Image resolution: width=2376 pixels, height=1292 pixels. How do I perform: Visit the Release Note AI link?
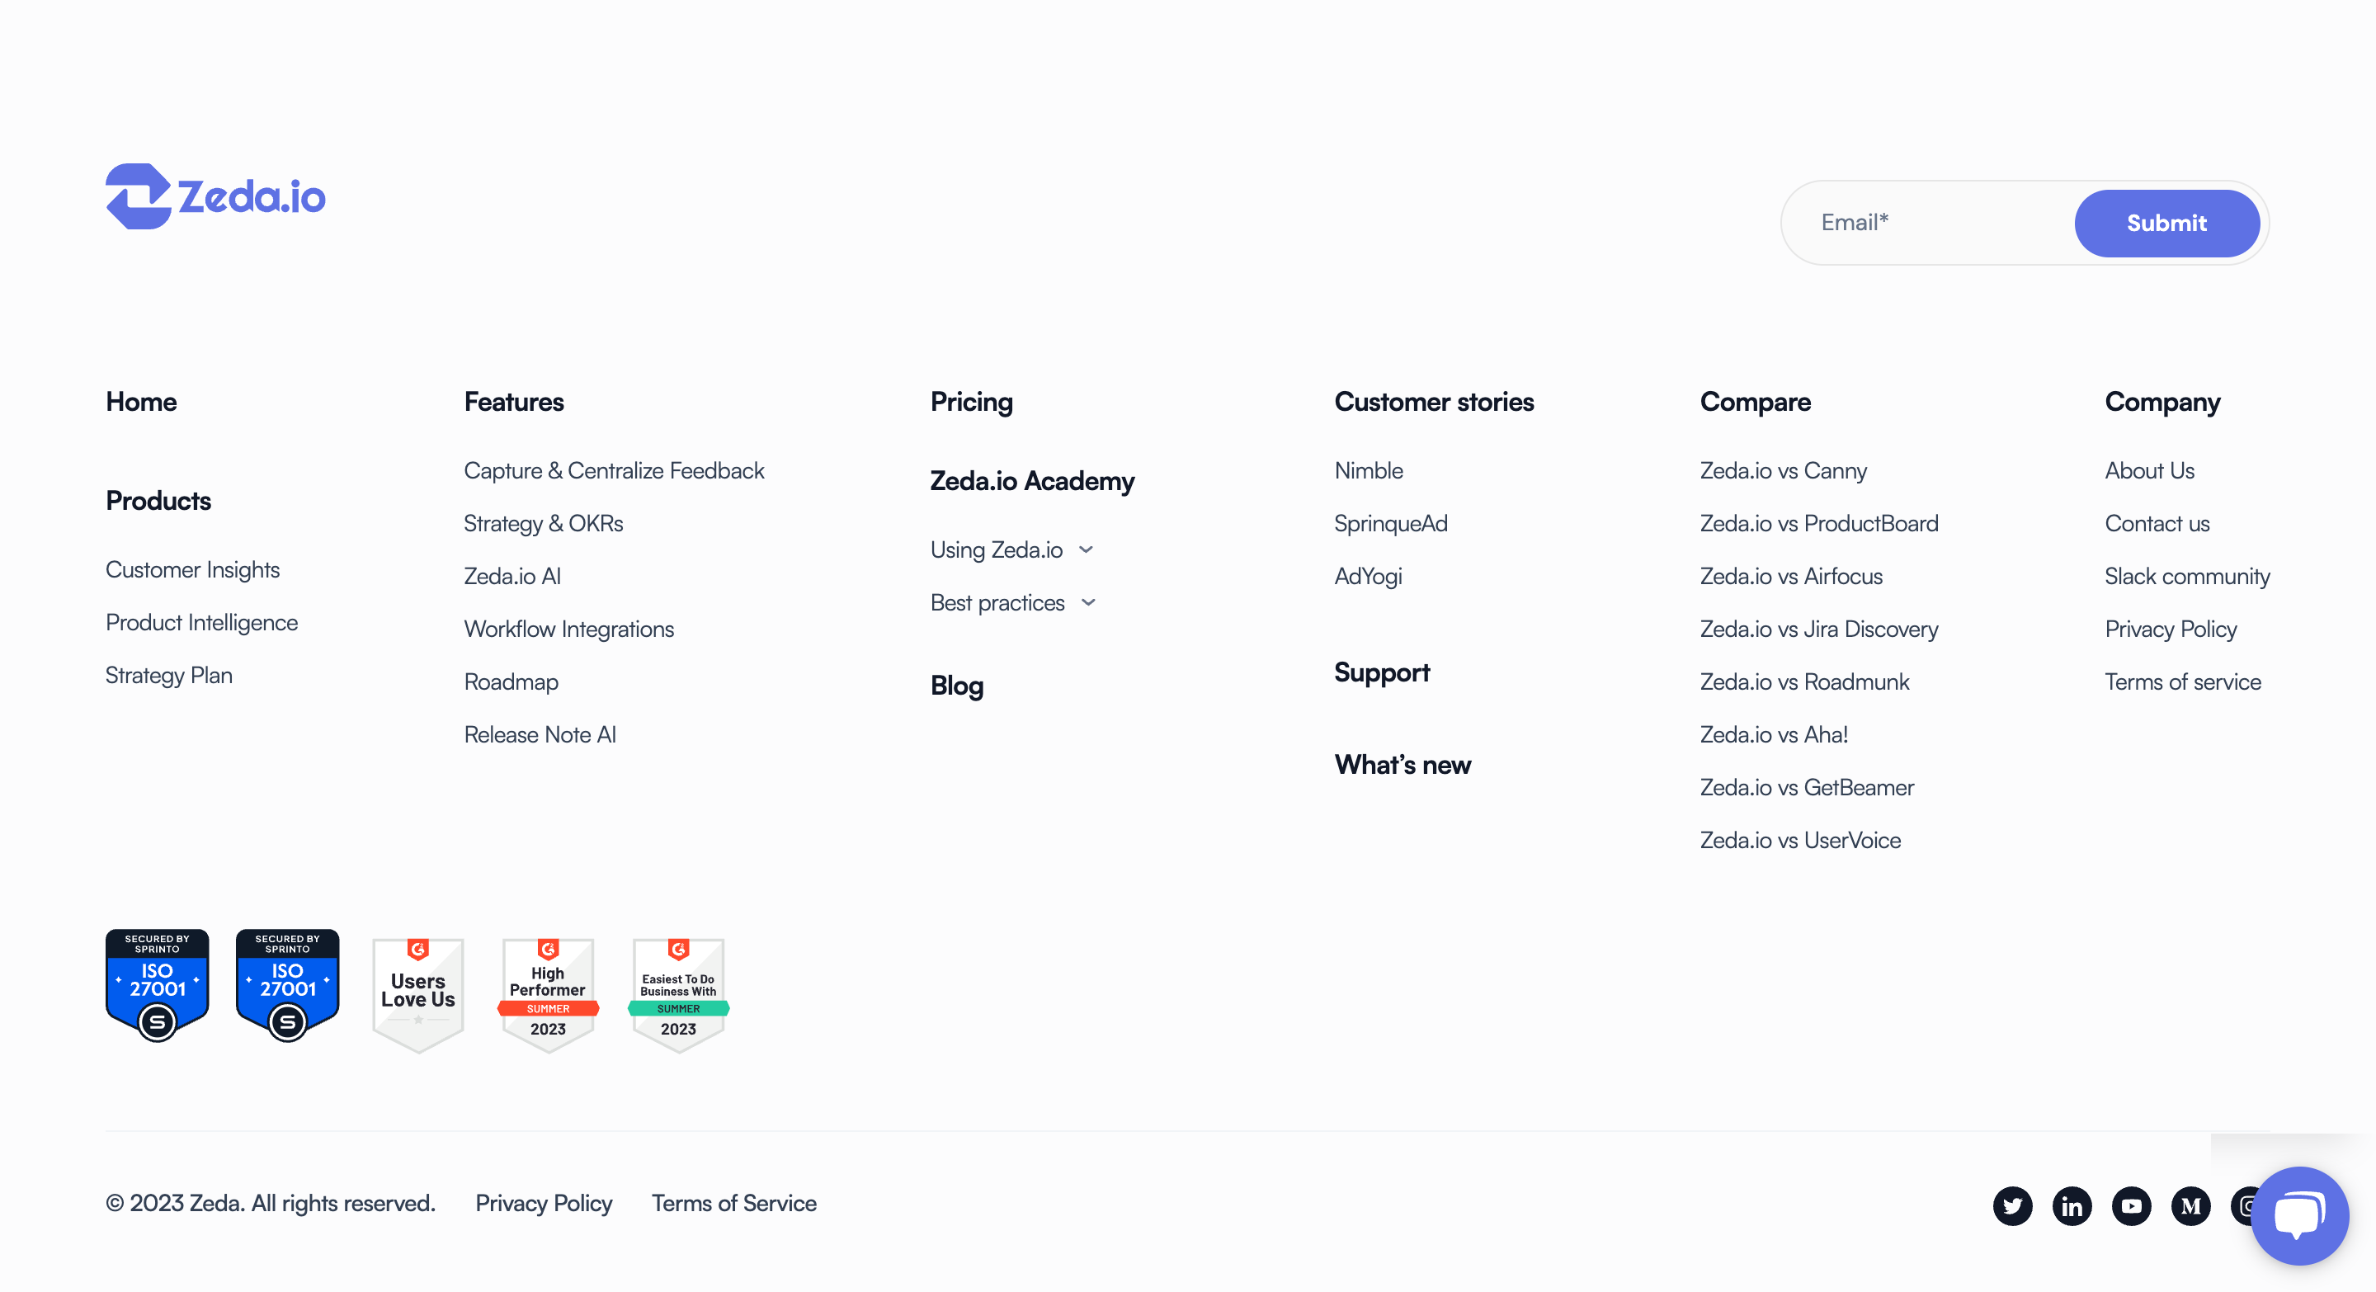540,734
